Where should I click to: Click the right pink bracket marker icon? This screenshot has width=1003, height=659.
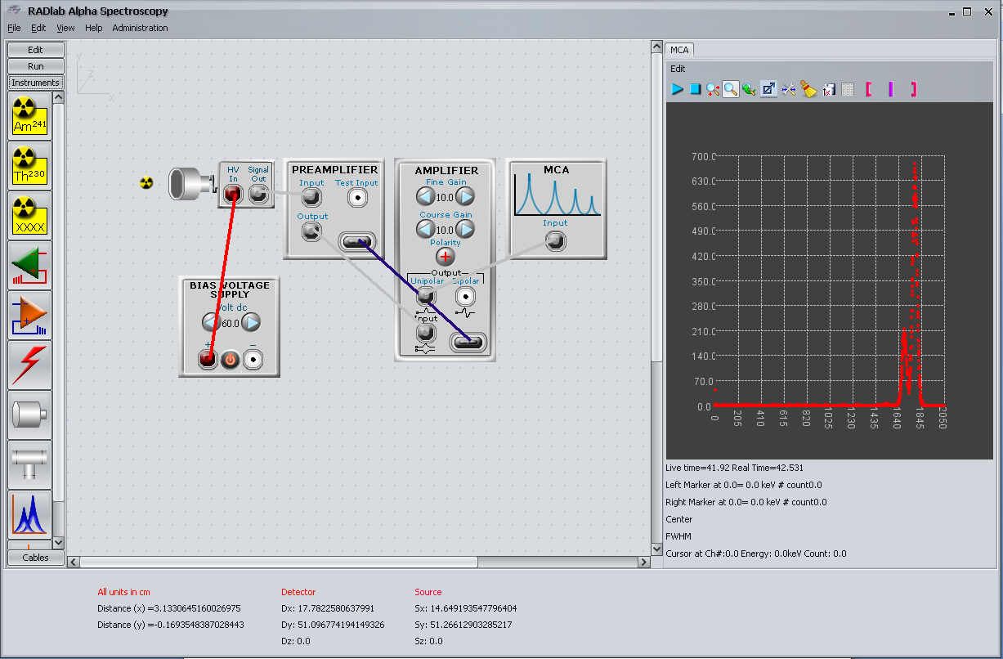point(913,89)
